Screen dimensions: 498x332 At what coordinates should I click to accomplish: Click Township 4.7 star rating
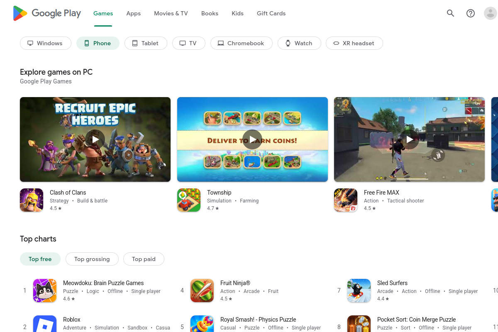(213, 208)
